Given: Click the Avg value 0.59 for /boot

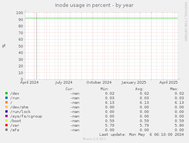Looking at the screenshot, I should click(144, 121).
